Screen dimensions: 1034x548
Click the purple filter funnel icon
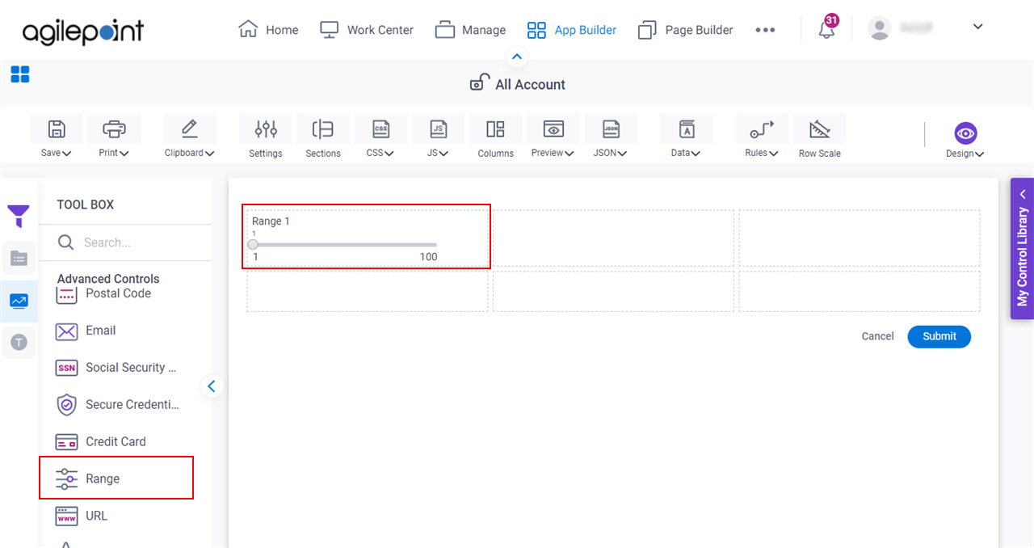click(19, 216)
